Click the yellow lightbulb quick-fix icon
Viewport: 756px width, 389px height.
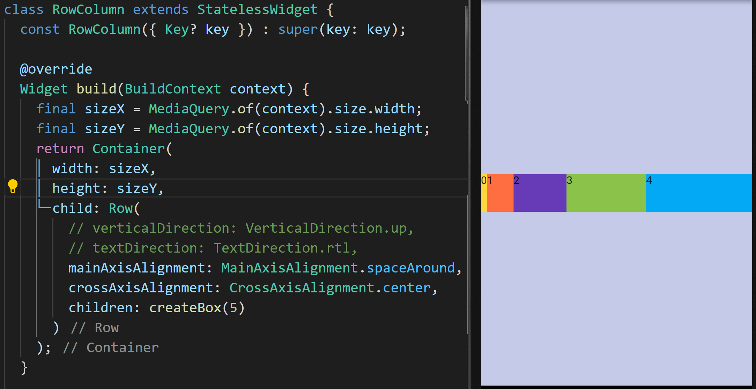click(x=13, y=186)
